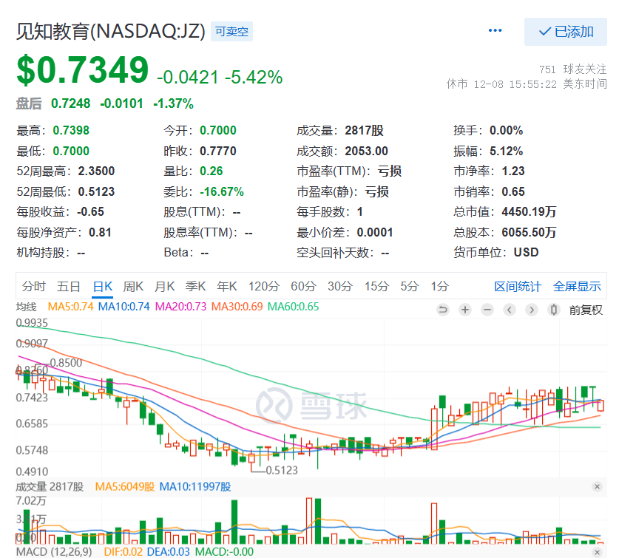Click the 52周最高 2.3500 value
Screen dimensions: 636x558
click(96, 171)
